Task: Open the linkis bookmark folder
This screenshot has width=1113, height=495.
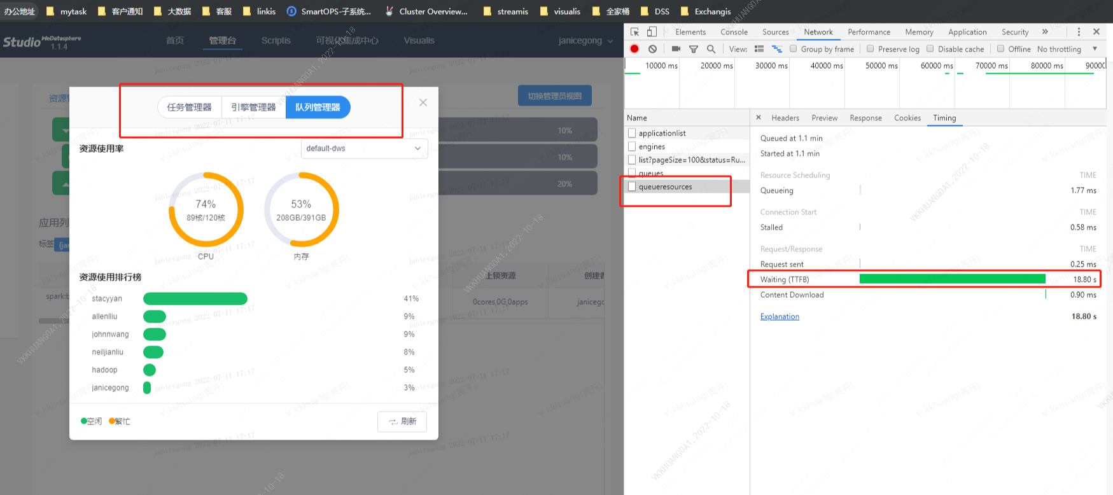Action: (260, 11)
